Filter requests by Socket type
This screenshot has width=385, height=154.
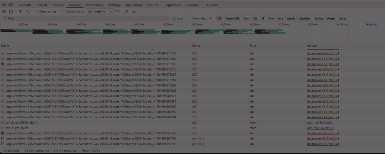[x=318, y=19]
